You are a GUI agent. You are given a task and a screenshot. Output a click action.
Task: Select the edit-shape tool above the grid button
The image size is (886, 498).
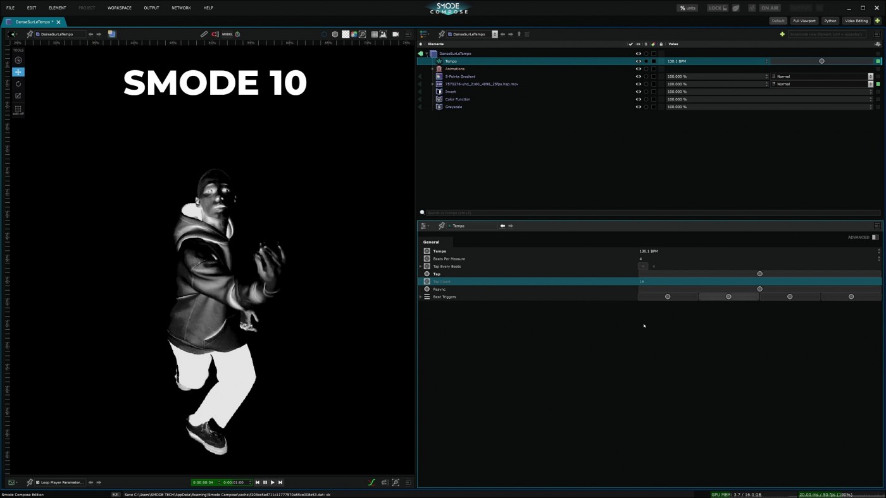click(18, 95)
